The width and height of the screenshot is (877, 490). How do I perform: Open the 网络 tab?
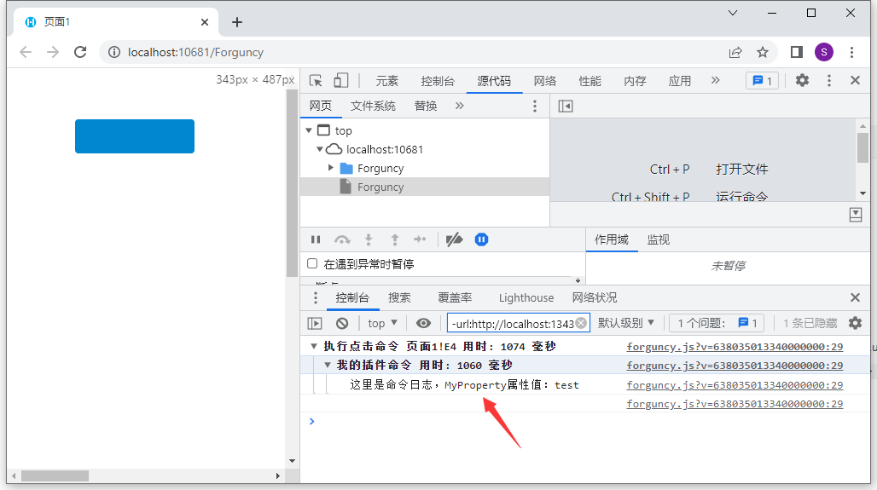(x=544, y=81)
